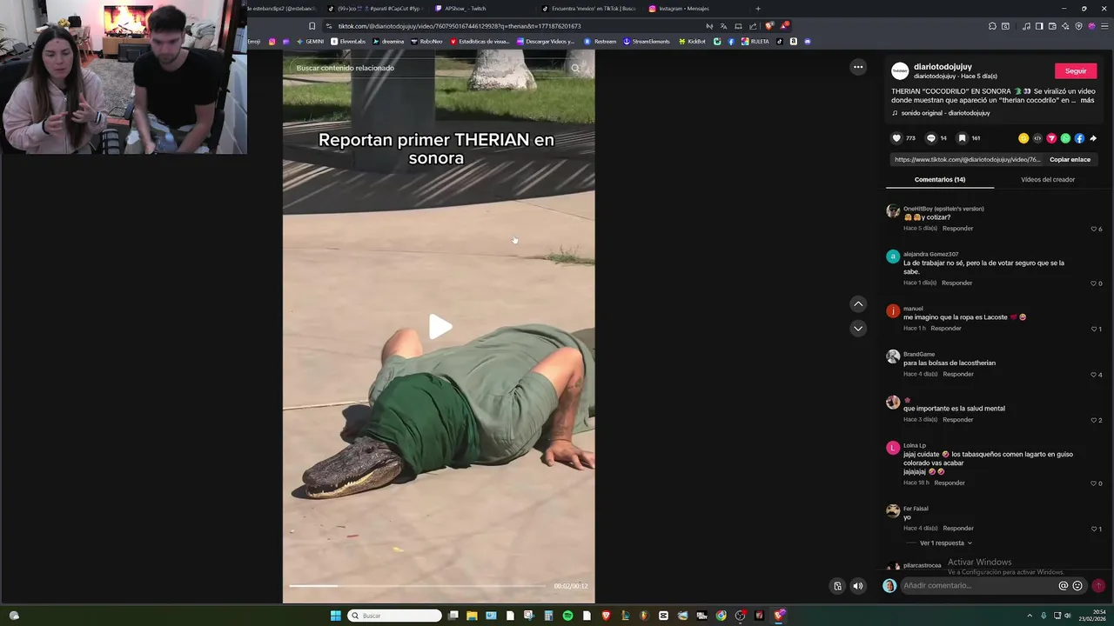Click the yellow repost icon
This screenshot has height=626, width=1114.
[x=1023, y=138]
